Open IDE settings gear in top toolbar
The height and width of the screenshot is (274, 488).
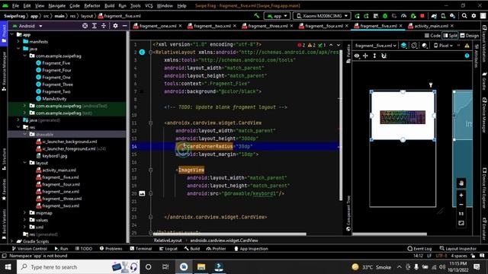(474, 16)
